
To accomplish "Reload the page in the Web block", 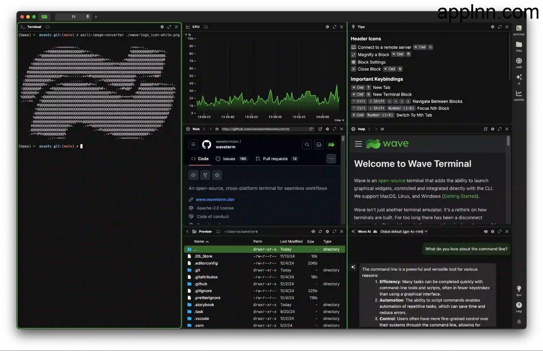I will pyautogui.click(x=311, y=129).
